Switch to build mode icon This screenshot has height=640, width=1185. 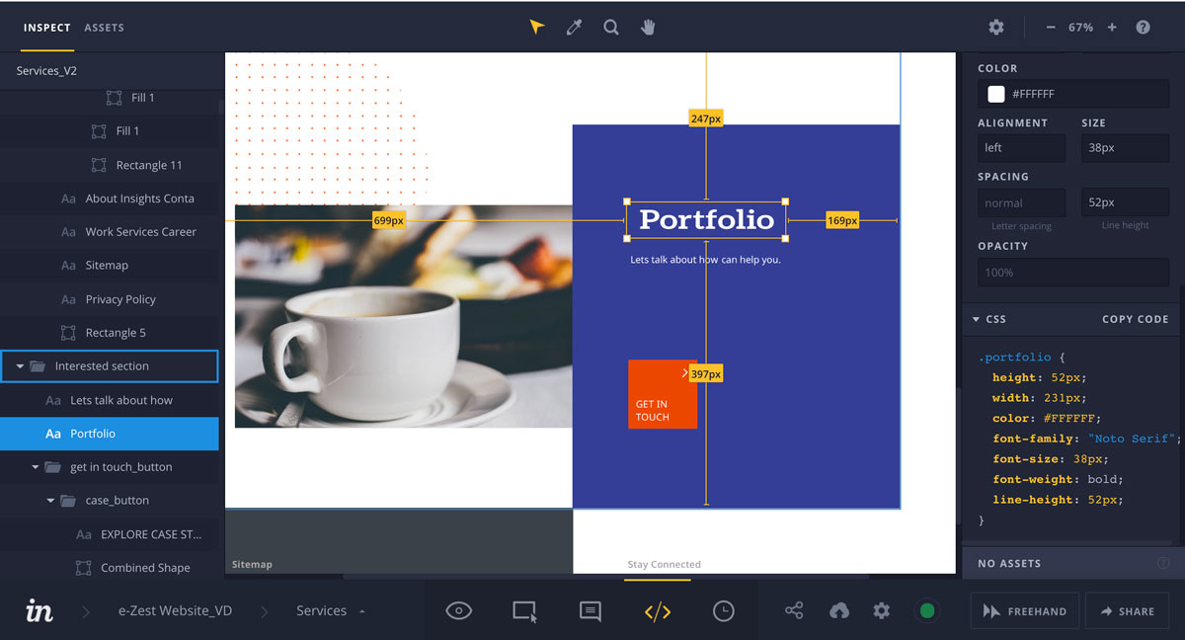coord(525,611)
